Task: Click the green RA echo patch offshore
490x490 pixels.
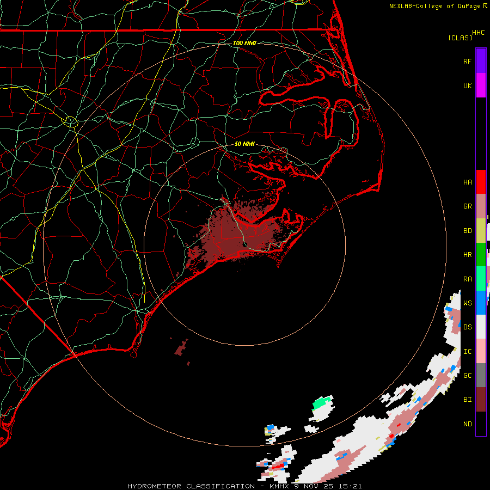Action: click(322, 403)
